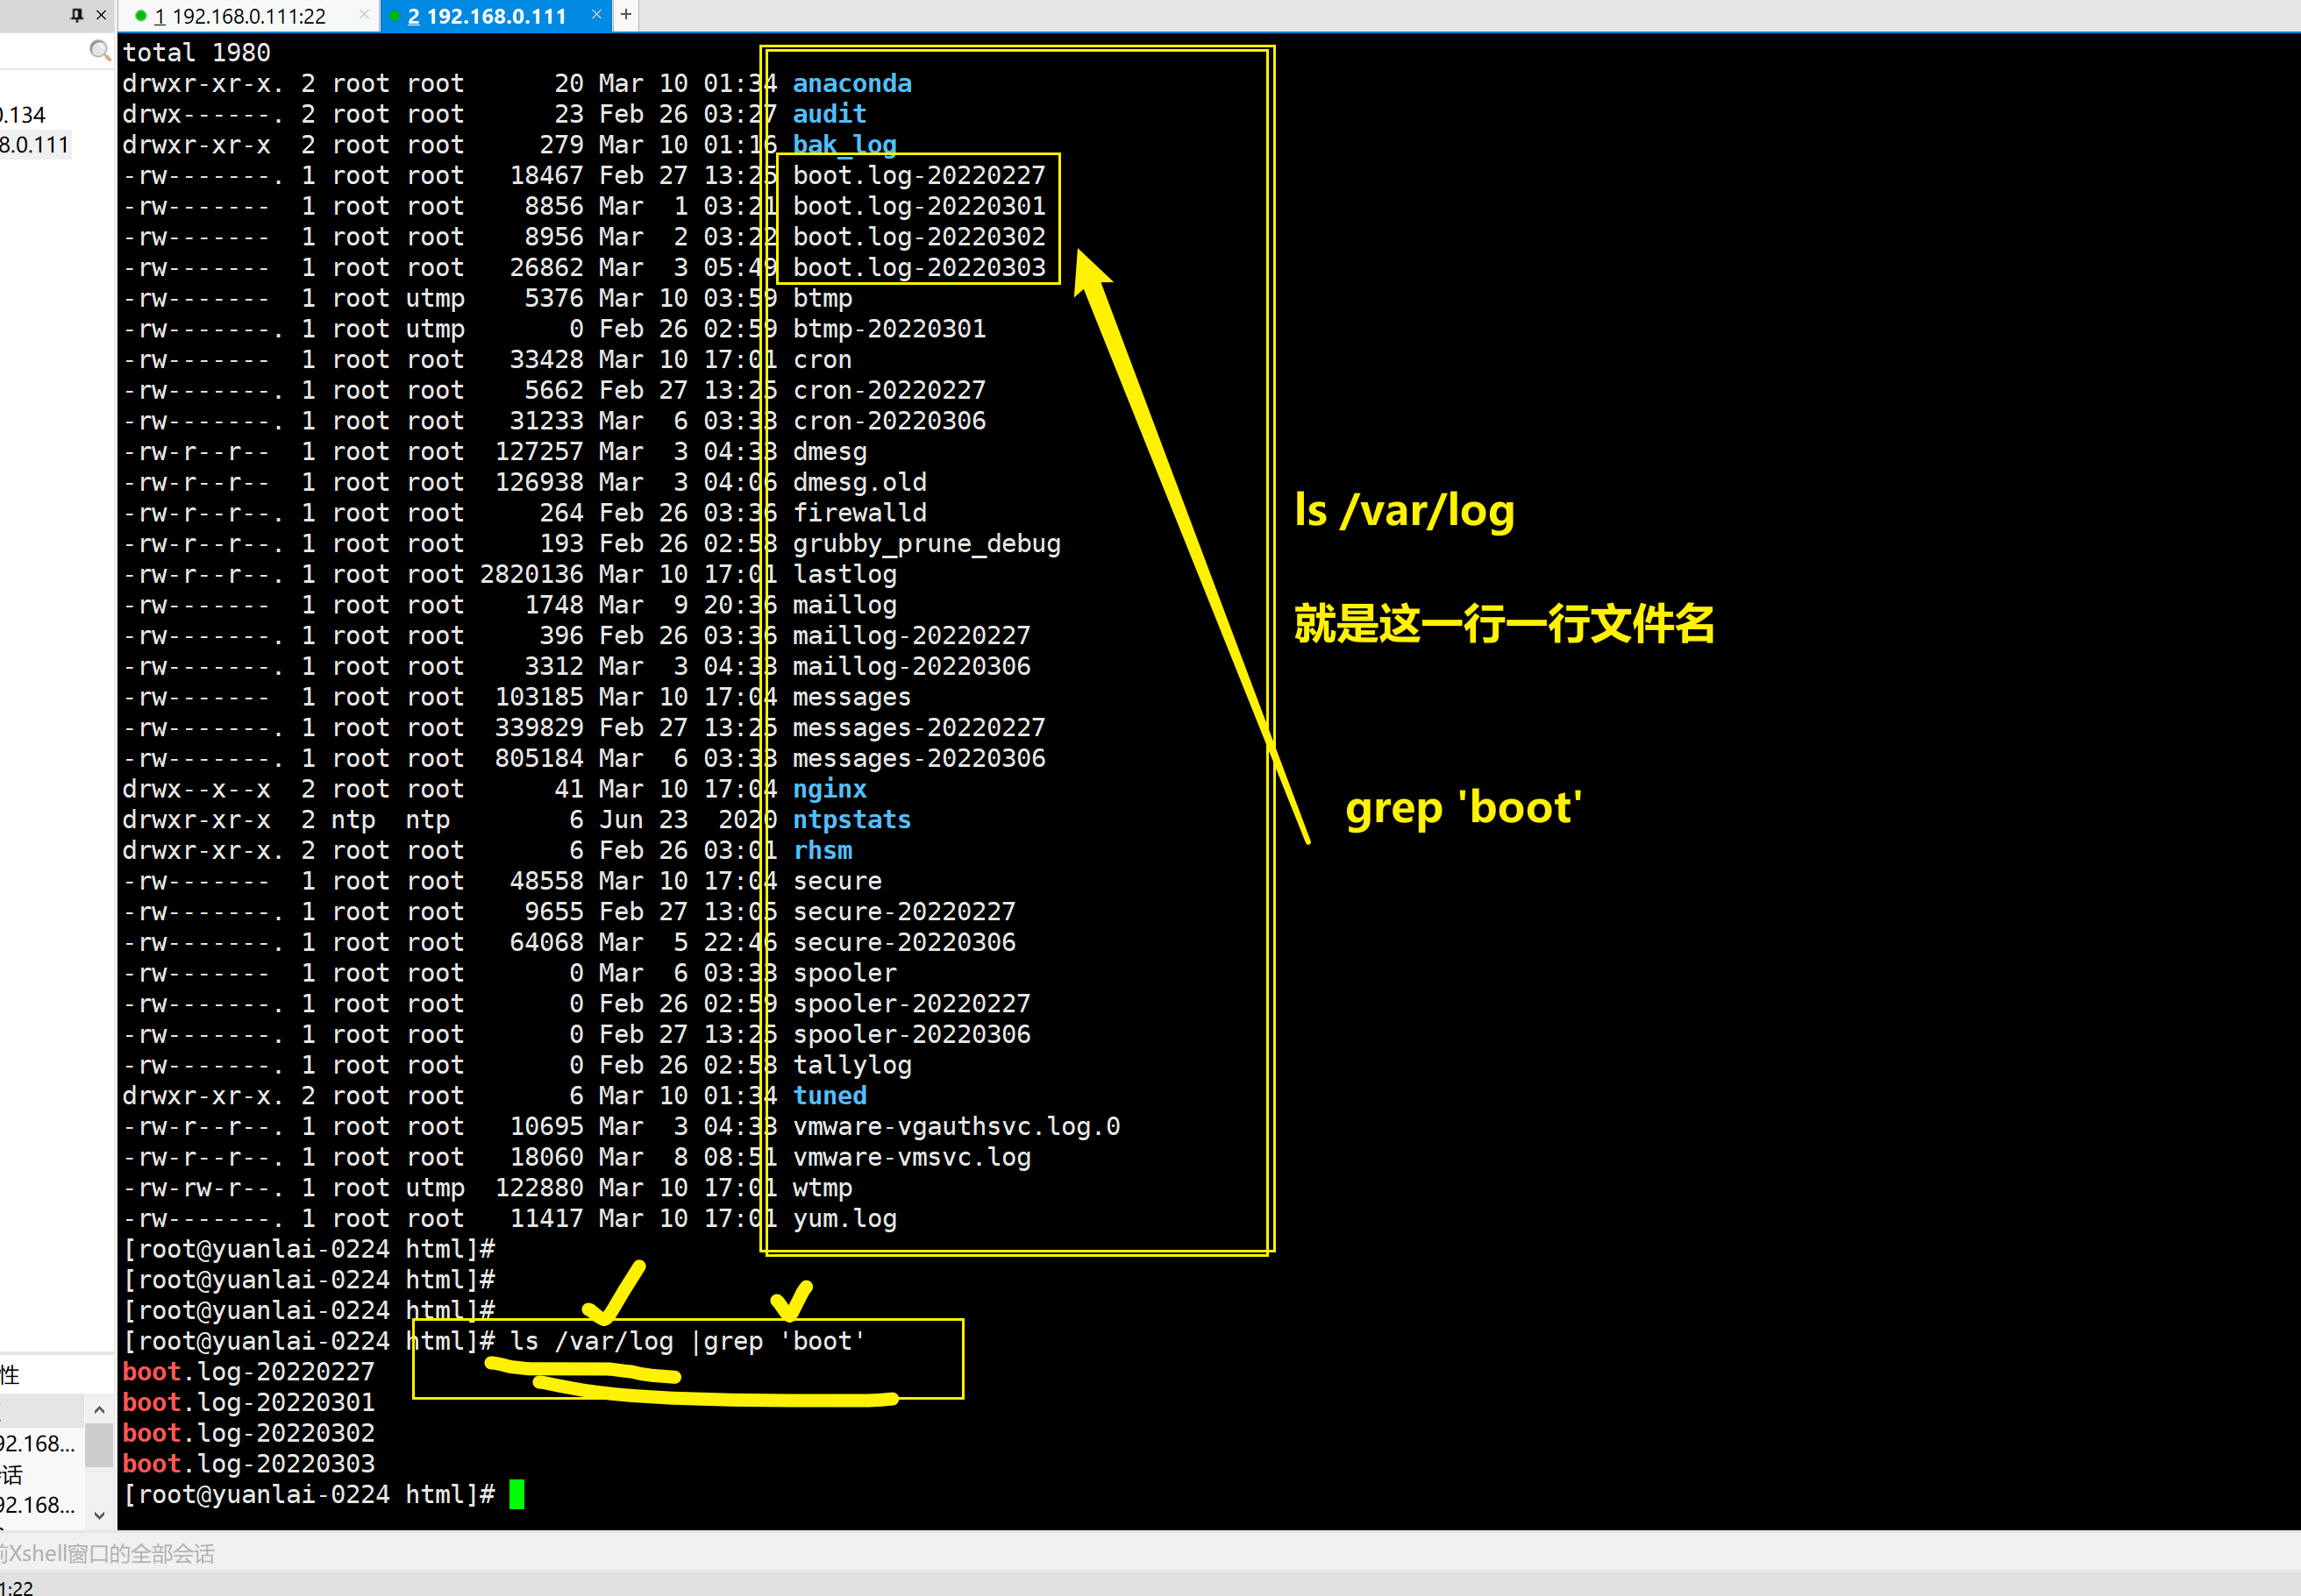This screenshot has height=1596, width=2301.
Task: Open a new tab with plus button
Action: coord(625,15)
